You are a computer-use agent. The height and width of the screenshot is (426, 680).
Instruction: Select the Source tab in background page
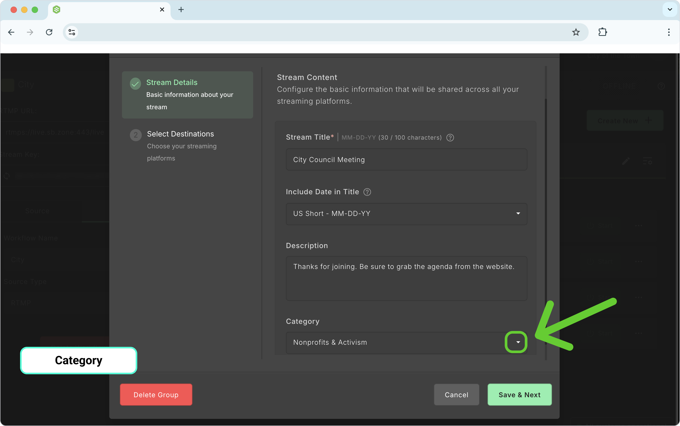click(x=37, y=211)
